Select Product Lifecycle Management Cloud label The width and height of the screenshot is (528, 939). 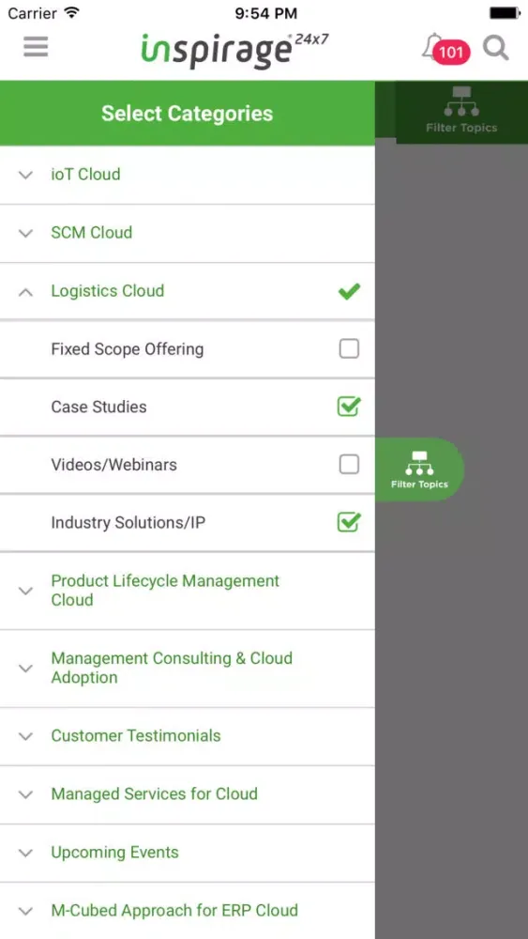[x=165, y=591]
